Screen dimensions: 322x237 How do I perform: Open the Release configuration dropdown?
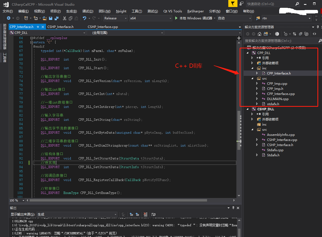click(125, 18)
